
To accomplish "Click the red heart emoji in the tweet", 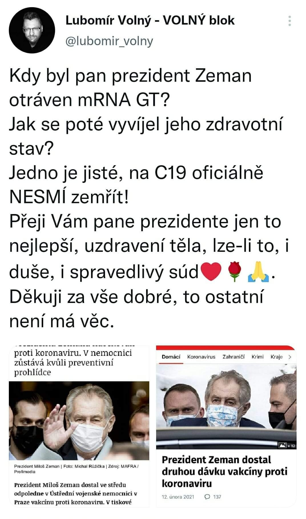I will click(211, 272).
